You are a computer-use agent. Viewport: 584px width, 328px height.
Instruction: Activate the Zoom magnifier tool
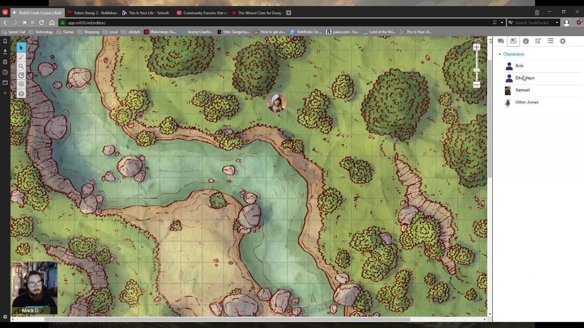click(21, 67)
